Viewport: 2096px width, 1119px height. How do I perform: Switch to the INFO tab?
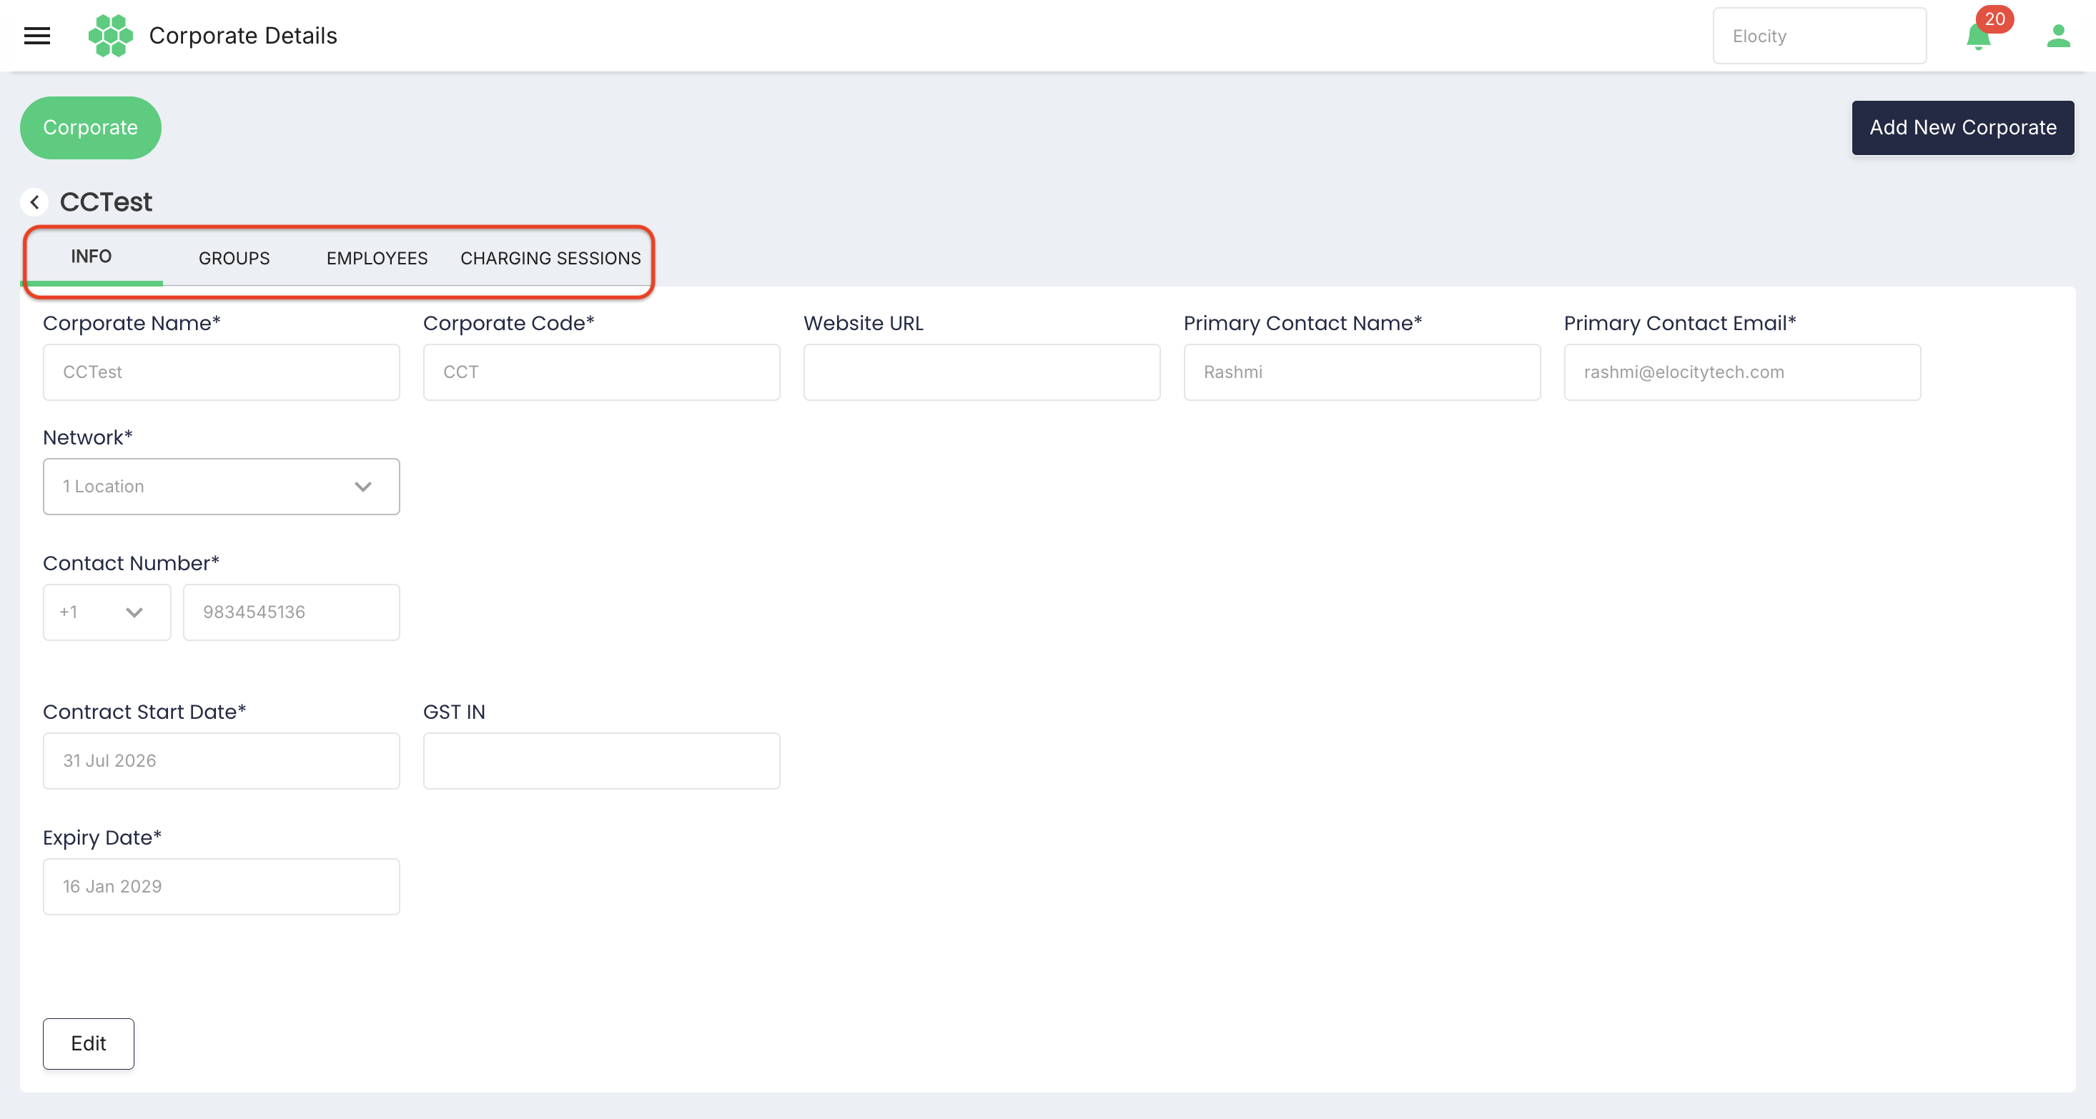(91, 257)
